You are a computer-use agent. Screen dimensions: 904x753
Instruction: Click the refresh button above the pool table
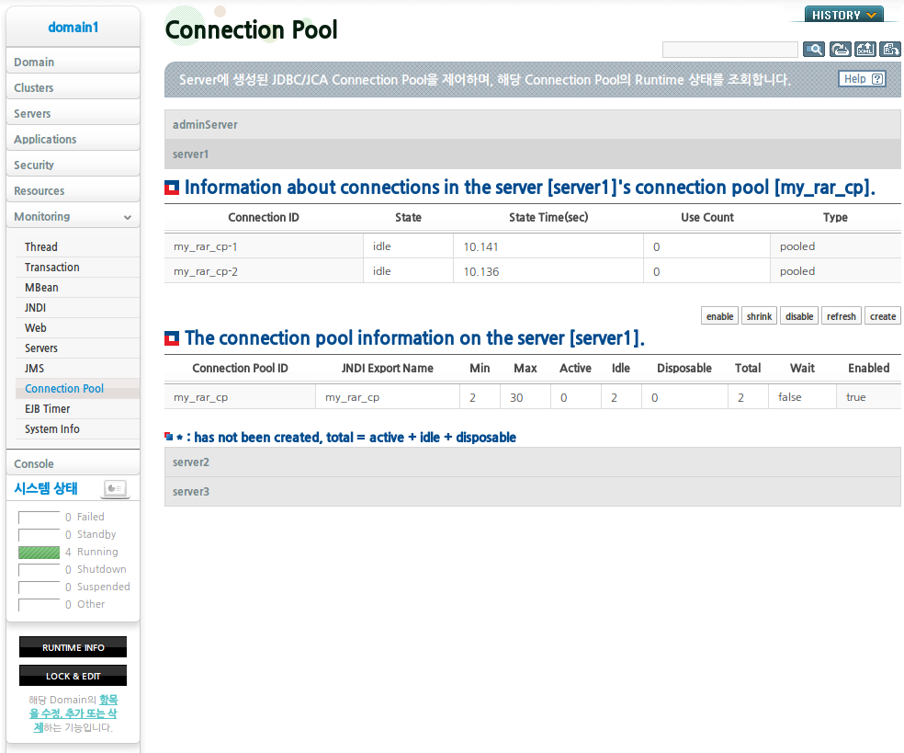click(x=842, y=316)
